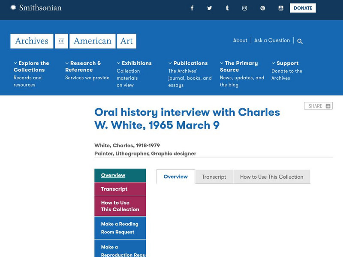Expand the Explore the Collections menu
Screen dimensions: 343x257
[32, 66]
